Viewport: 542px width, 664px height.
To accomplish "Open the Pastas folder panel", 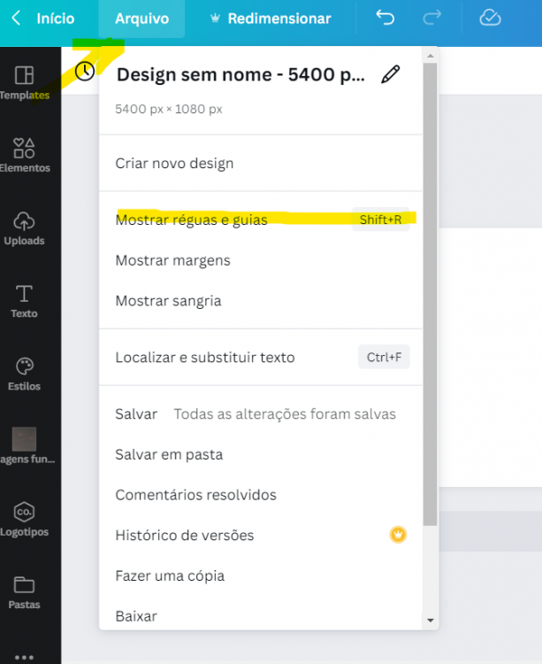I will click(x=25, y=591).
